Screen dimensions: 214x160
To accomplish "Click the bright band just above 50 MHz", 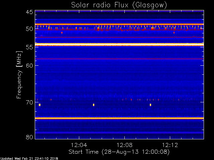I will click(119, 24).
